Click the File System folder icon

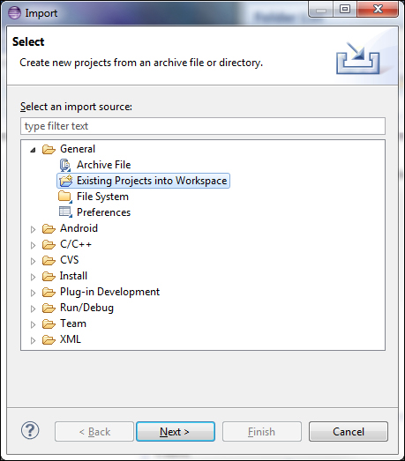point(65,197)
